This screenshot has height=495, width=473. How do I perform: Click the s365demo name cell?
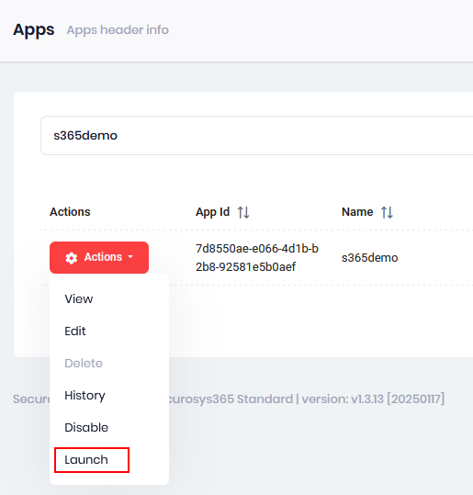370,257
